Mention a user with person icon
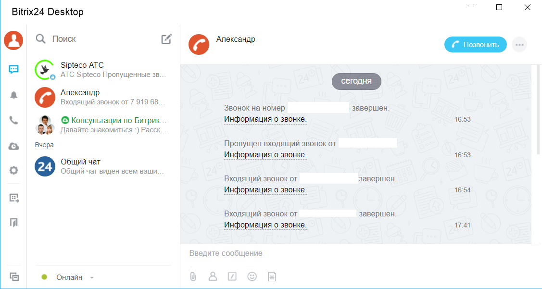The height and width of the screenshot is (289, 542). click(x=213, y=276)
